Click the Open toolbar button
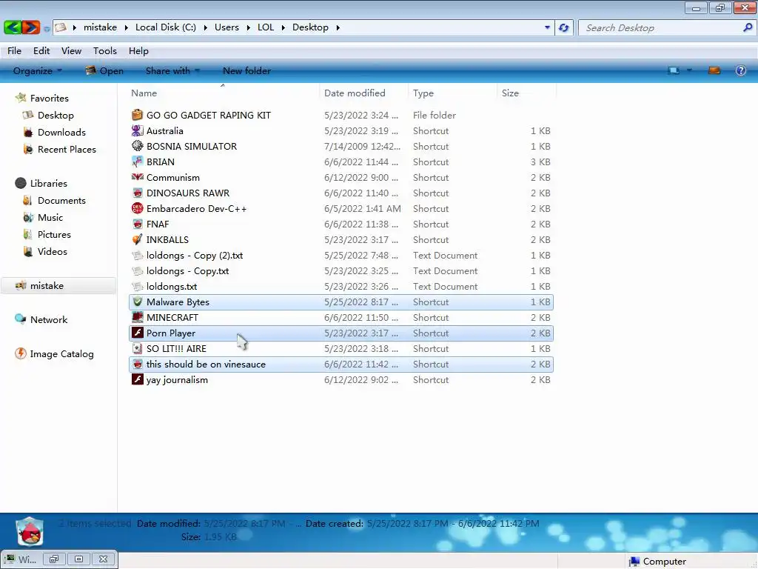758x569 pixels. (104, 70)
